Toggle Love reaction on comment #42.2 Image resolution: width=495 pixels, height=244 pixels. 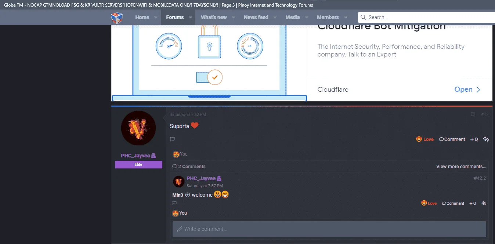click(429, 203)
